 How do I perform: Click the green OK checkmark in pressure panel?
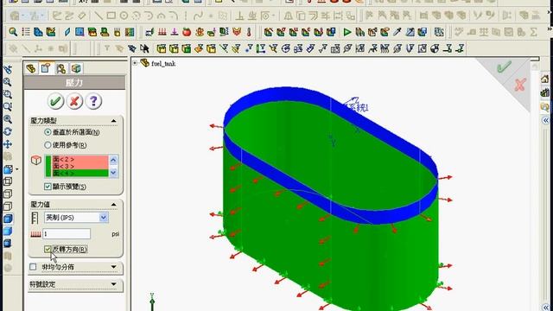point(55,102)
